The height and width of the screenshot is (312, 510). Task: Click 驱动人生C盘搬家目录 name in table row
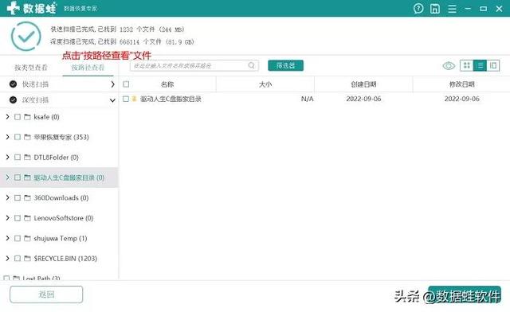171,99
